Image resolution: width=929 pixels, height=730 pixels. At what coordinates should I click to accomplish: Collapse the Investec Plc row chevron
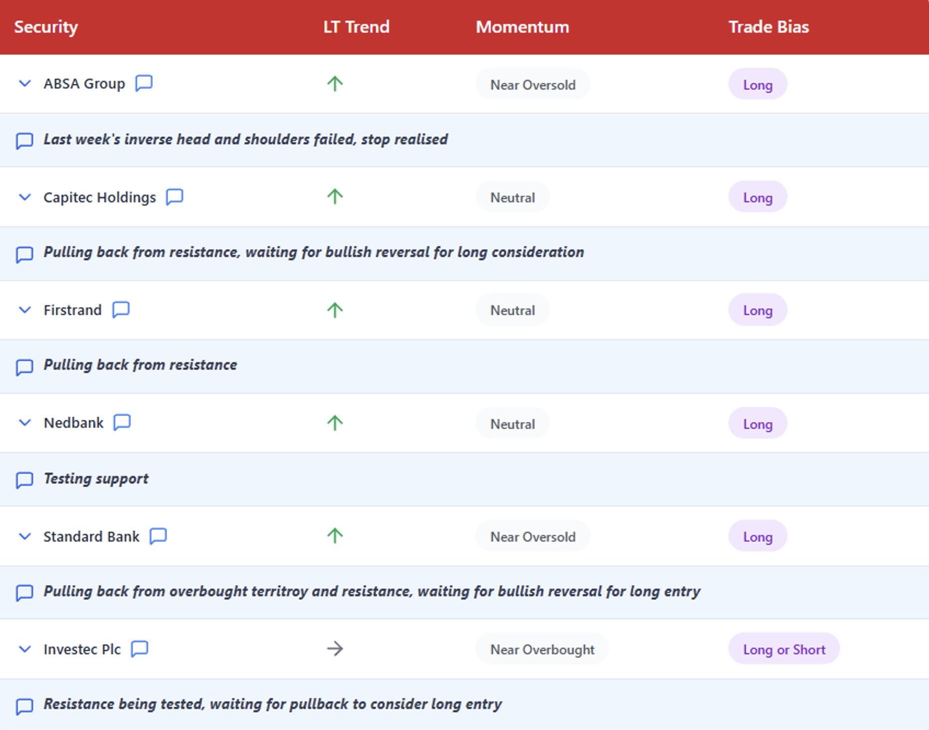25,649
